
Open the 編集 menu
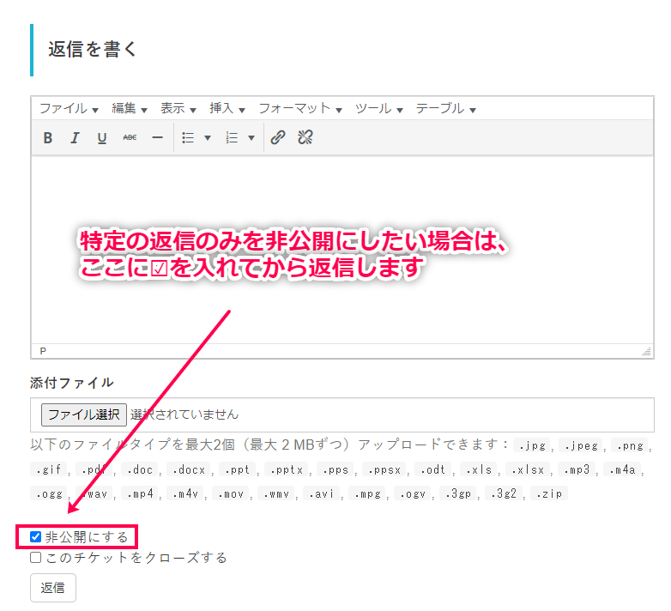130,109
